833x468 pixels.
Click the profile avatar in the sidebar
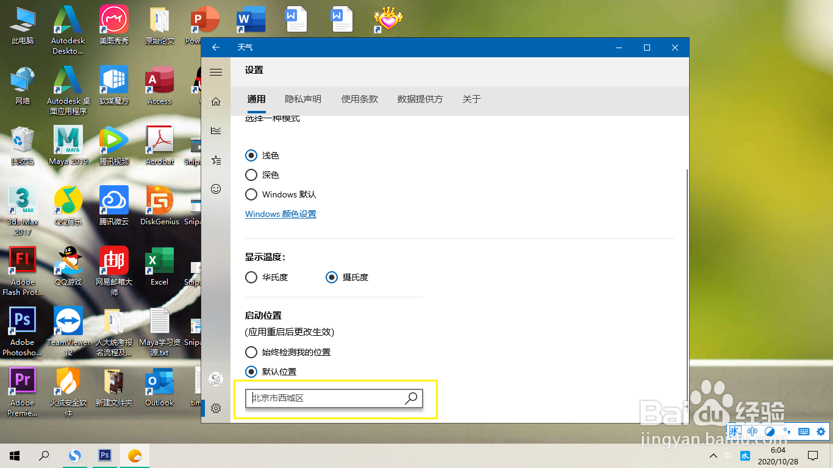pyautogui.click(x=215, y=378)
